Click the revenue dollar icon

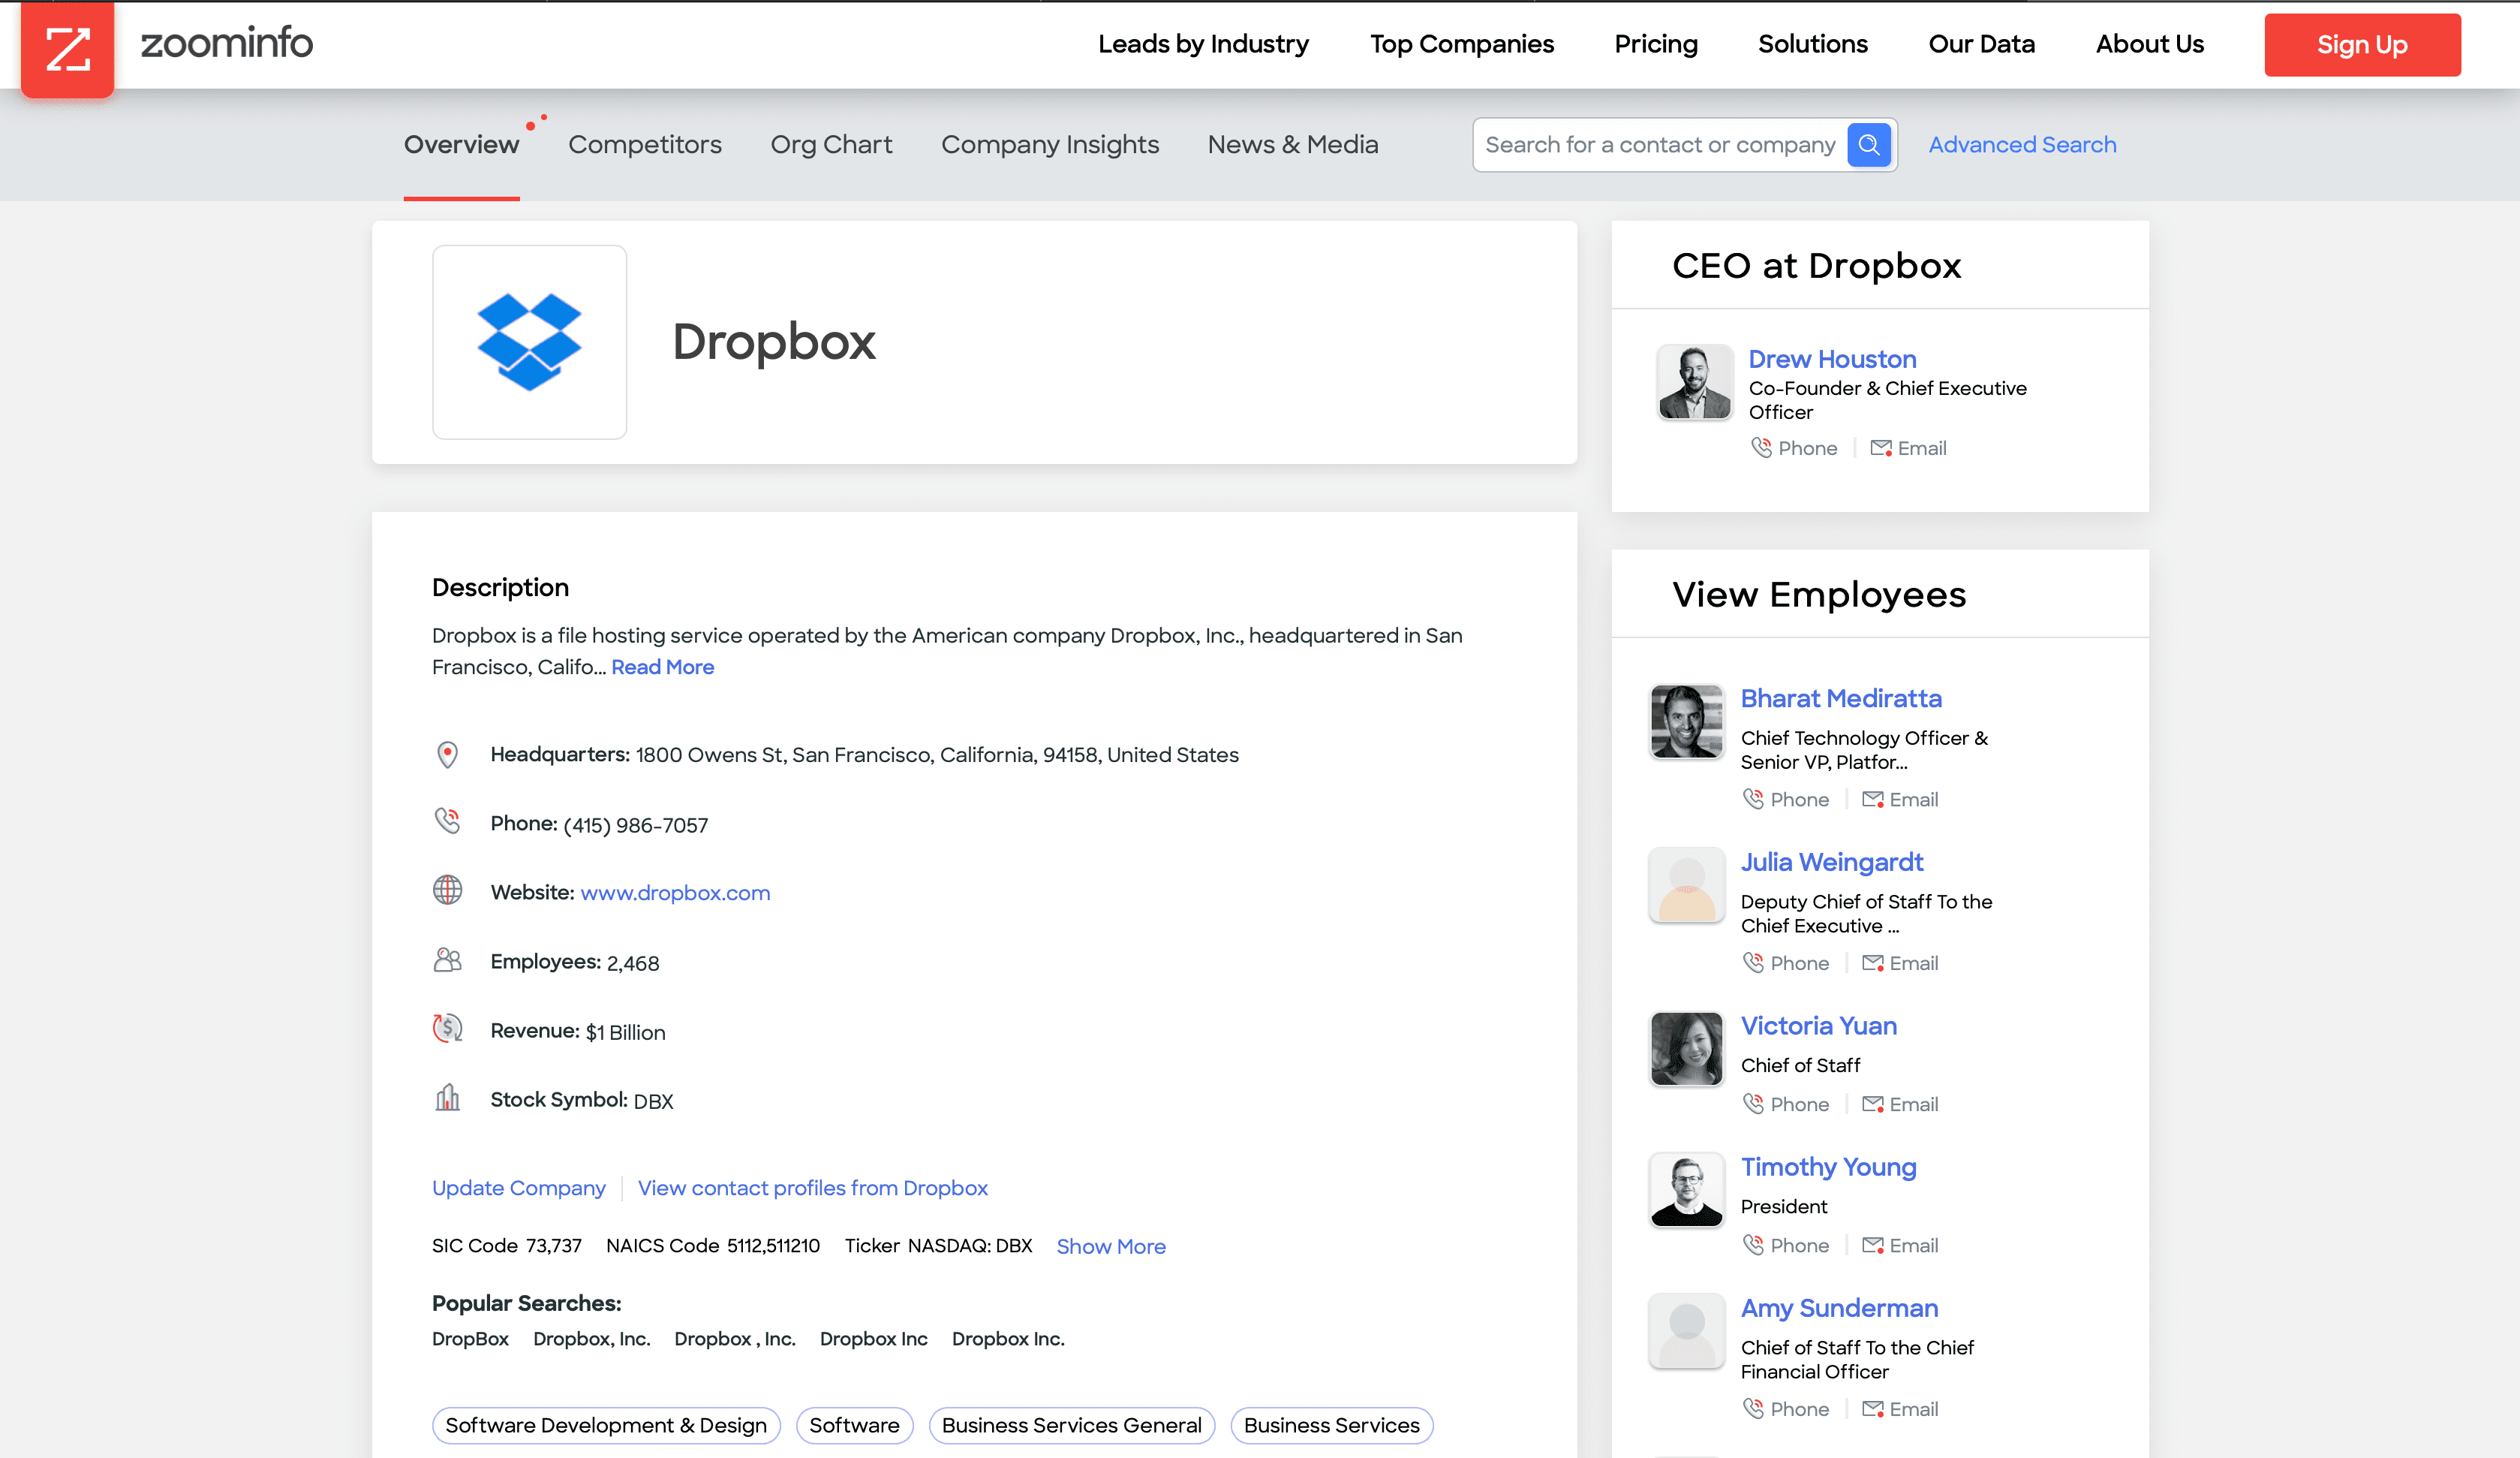pyautogui.click(x=447, y=1028)
